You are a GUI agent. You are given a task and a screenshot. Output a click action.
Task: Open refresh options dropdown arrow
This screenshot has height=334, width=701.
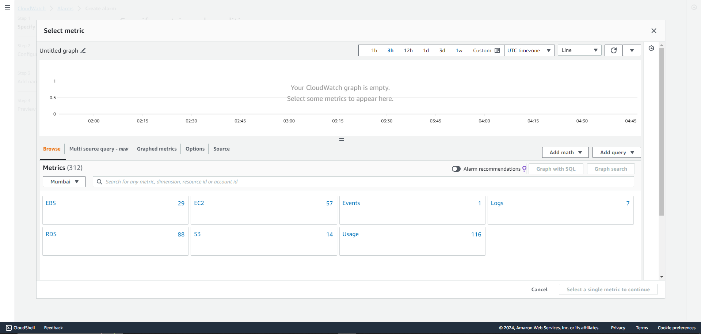632,50
